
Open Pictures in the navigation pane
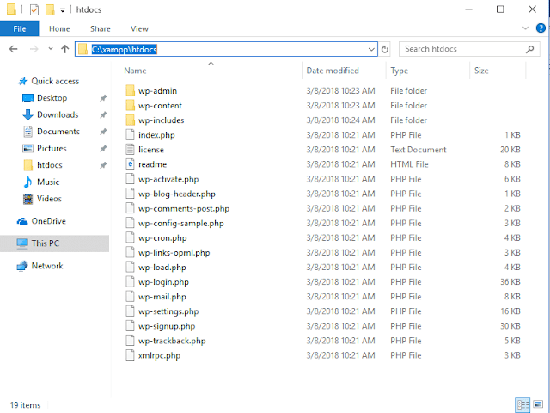tap(52, 149)
